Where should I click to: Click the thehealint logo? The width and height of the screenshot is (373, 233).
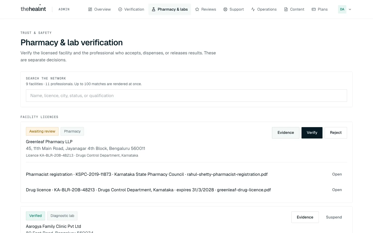(x=33, y=9)
